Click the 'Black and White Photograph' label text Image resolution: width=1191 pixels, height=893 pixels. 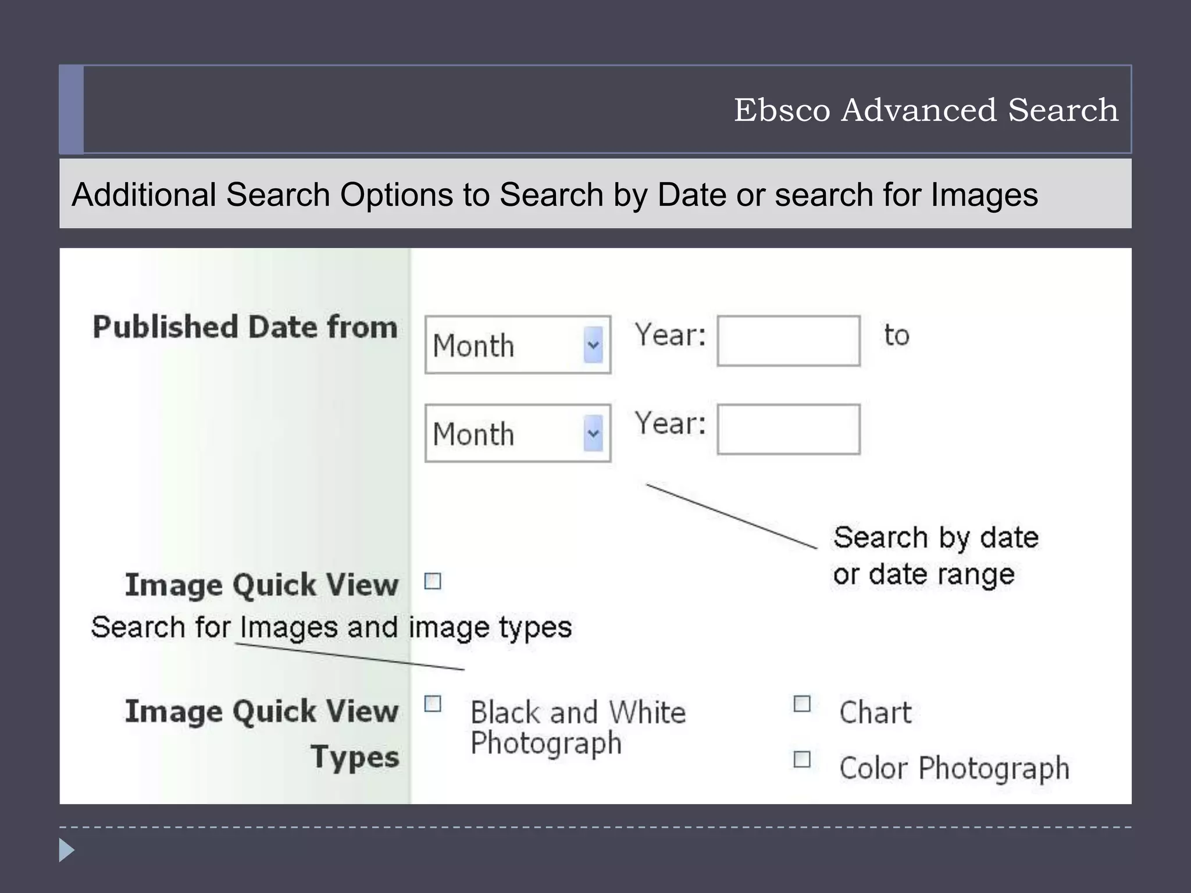click(x=578, y=728)
